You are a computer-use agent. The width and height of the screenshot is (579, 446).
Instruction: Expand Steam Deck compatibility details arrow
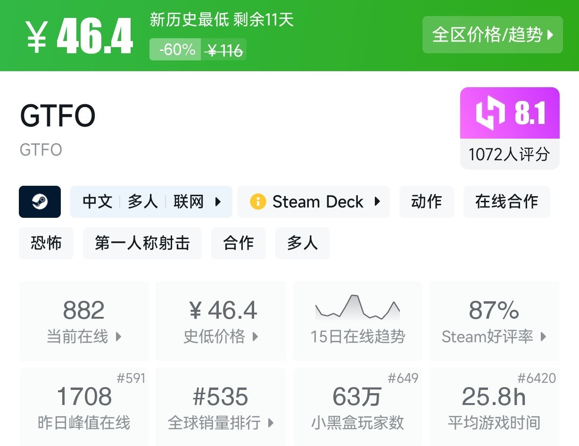click(377, 202)
